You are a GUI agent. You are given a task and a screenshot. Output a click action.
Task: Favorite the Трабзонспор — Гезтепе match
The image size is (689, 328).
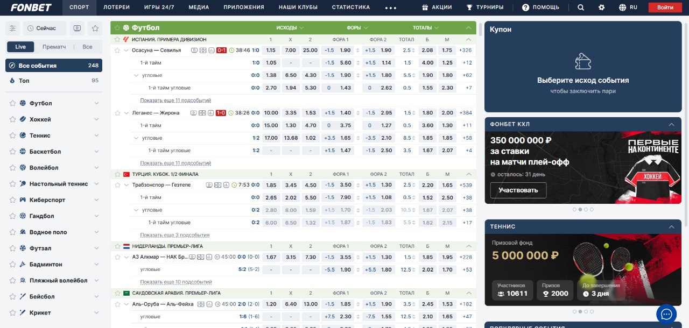117,185
